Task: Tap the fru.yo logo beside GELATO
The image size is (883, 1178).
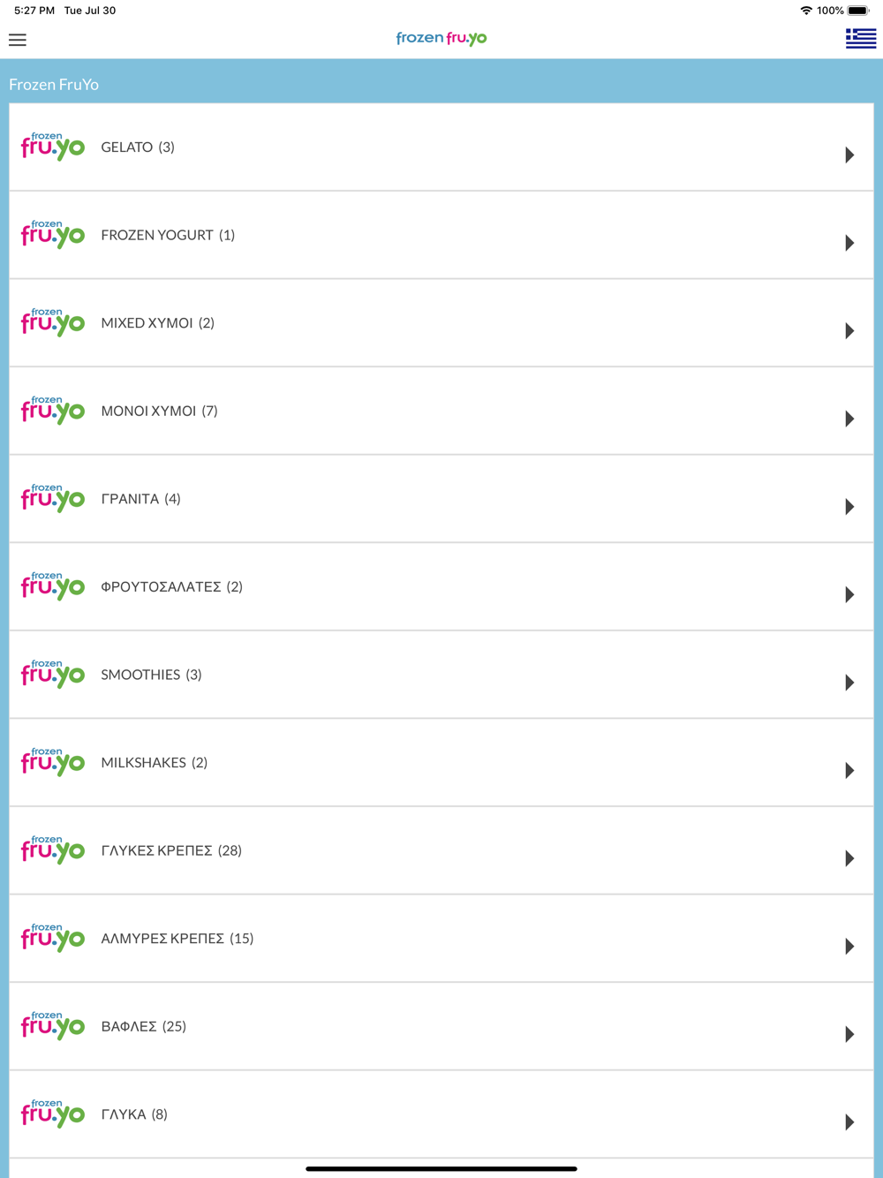Action: pyautogui.click(x=53, y=147)
